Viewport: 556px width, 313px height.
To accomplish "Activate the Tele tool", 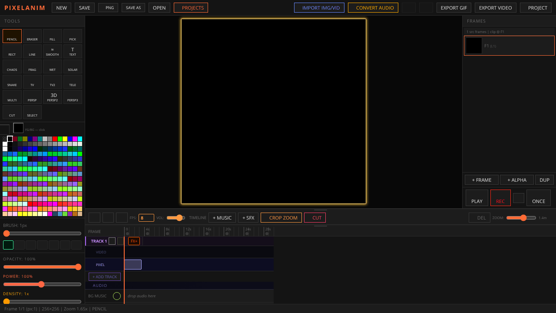I will pos(73,82).
